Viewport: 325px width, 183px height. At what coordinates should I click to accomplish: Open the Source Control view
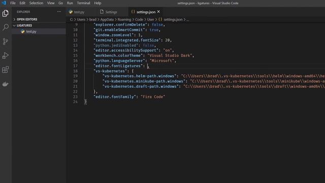pyautogui.click(x=6, y=41)
